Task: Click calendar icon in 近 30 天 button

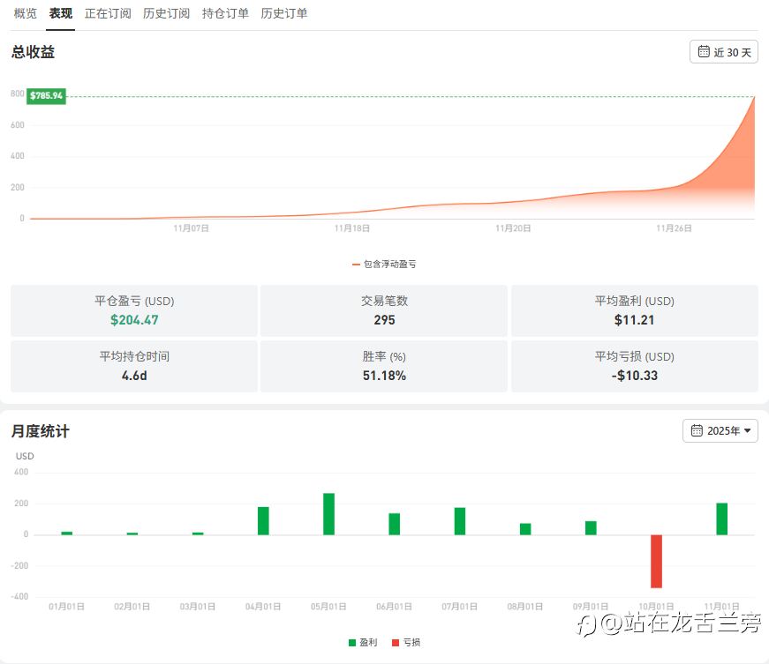Action: point(704,51)
